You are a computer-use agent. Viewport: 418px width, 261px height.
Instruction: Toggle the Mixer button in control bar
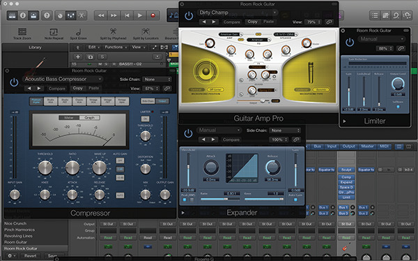click(71, 15)
